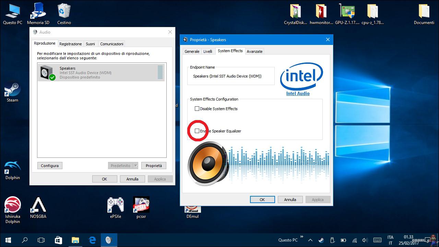Select the Dolphin emulator shortcut
The width and height of the screenshot is (439, 247).
pyautogui.click(x=13, y=169)
